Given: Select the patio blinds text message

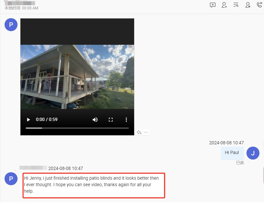Looking at the screenshot, I should coord(94,185).
